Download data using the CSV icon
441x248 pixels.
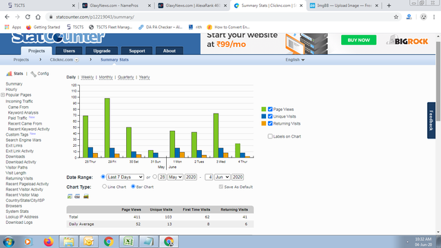pos(77,196)
